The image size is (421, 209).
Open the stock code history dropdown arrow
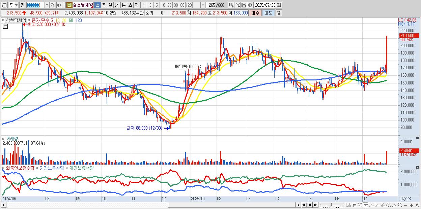coord(47,5)
